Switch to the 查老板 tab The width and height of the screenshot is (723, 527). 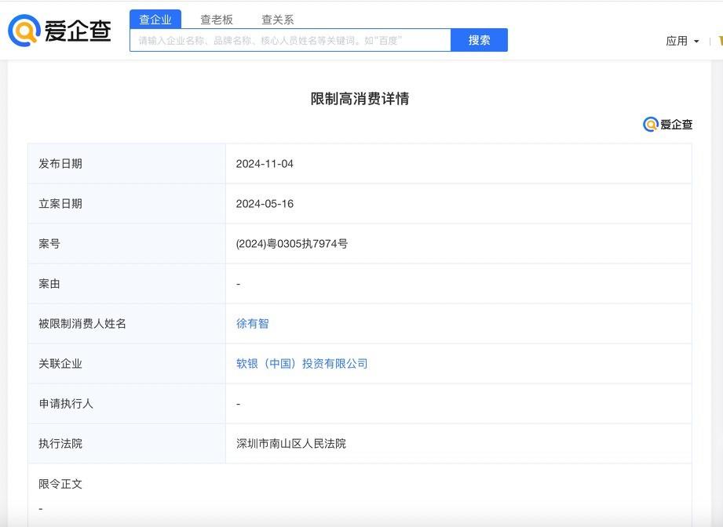tap(217, 20)
